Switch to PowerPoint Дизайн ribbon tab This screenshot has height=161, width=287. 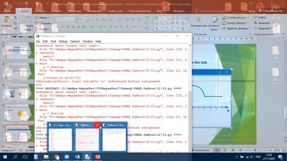click(57, 11)
